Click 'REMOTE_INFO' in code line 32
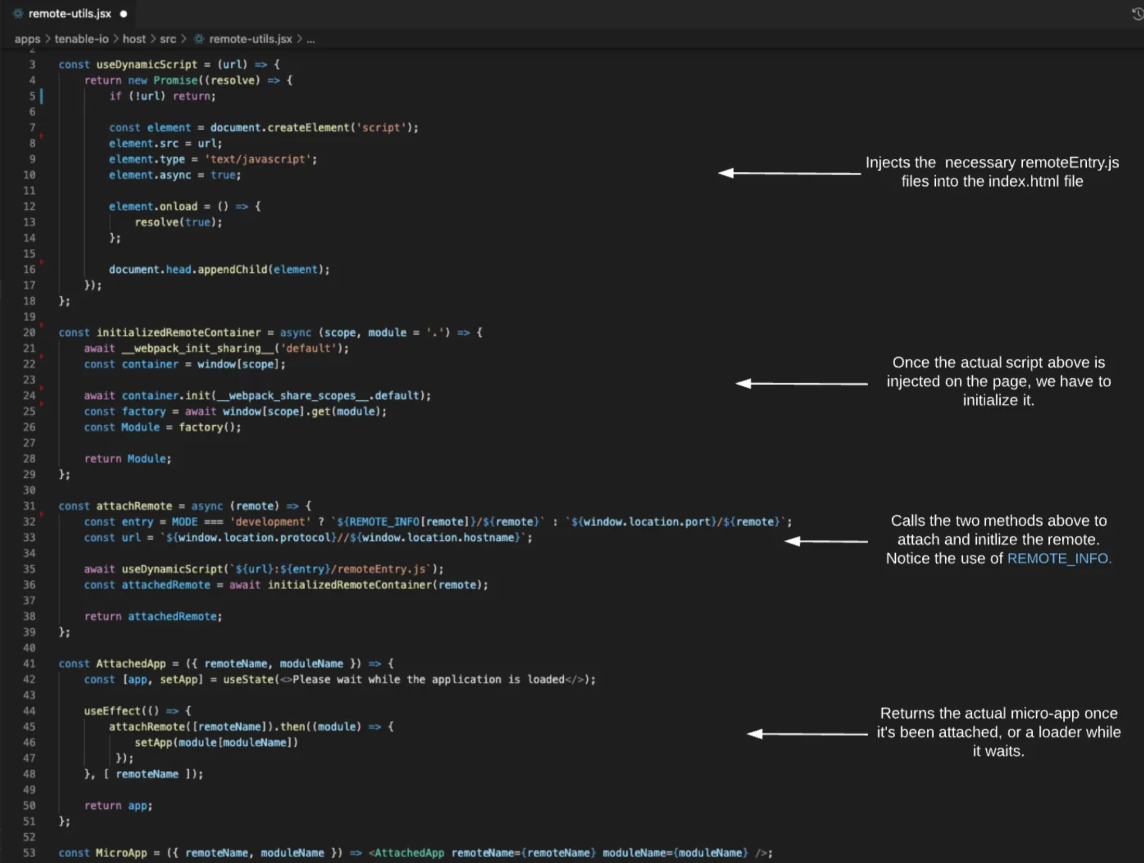Image resolution: width=1144 pixels, height=863 pixels. pyautogui.click(x=384, y=522)
